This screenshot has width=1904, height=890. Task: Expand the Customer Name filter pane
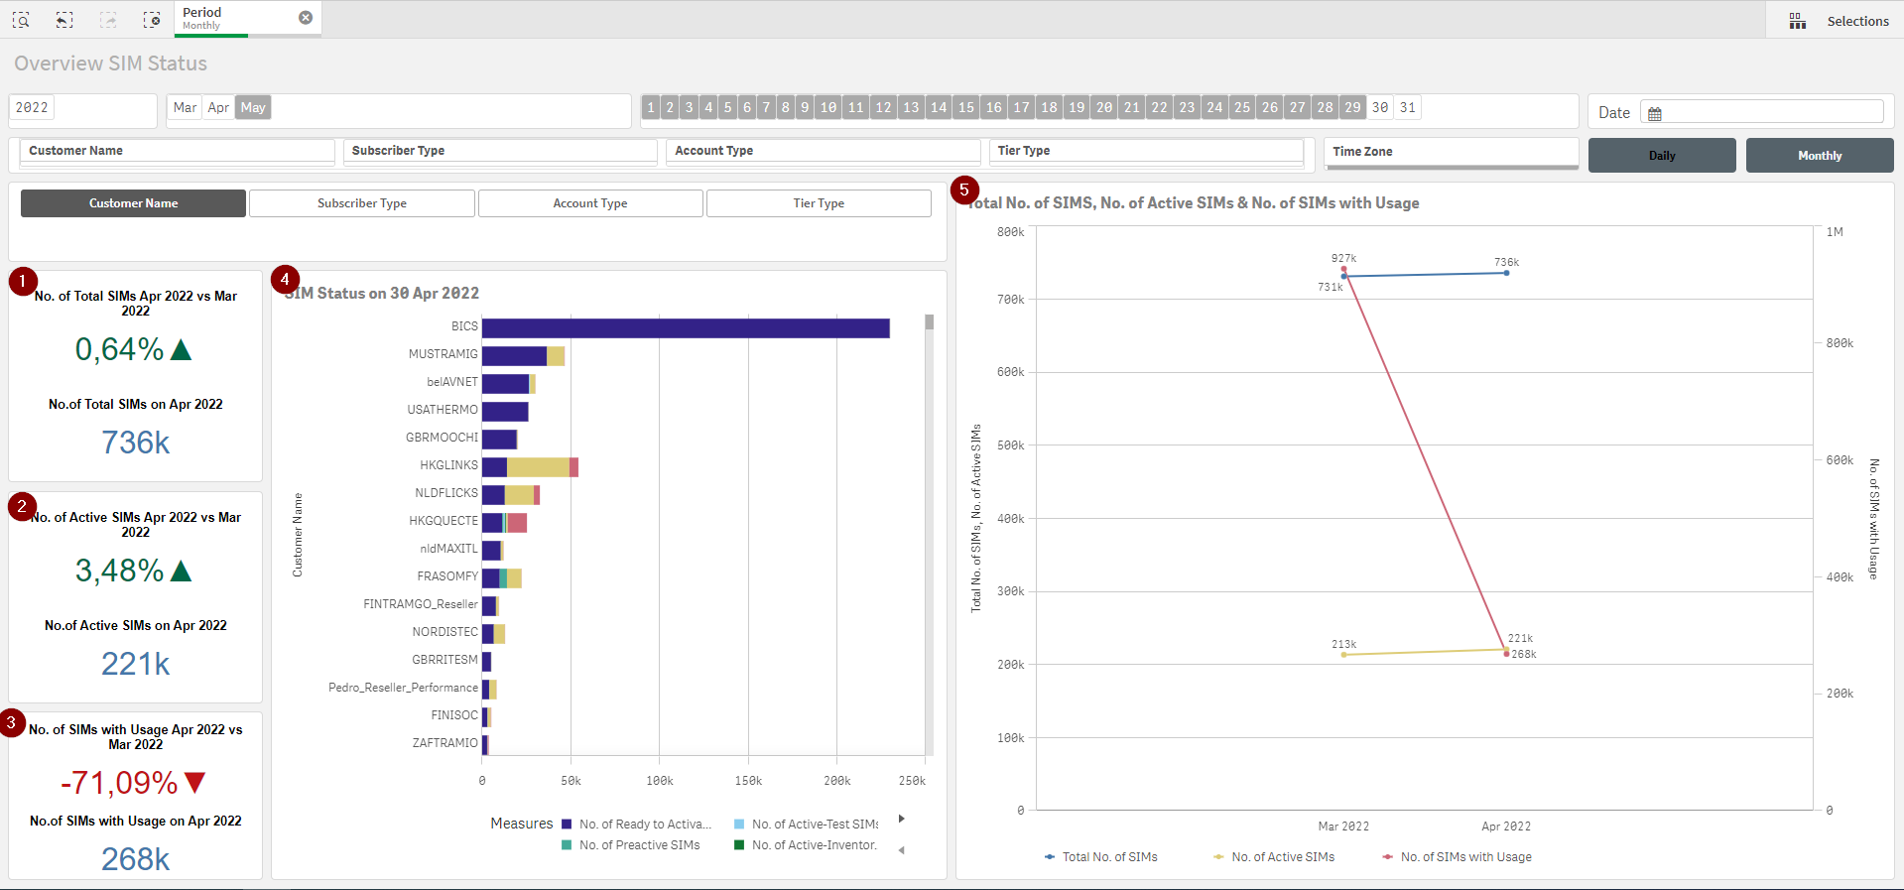coord(177,151)
